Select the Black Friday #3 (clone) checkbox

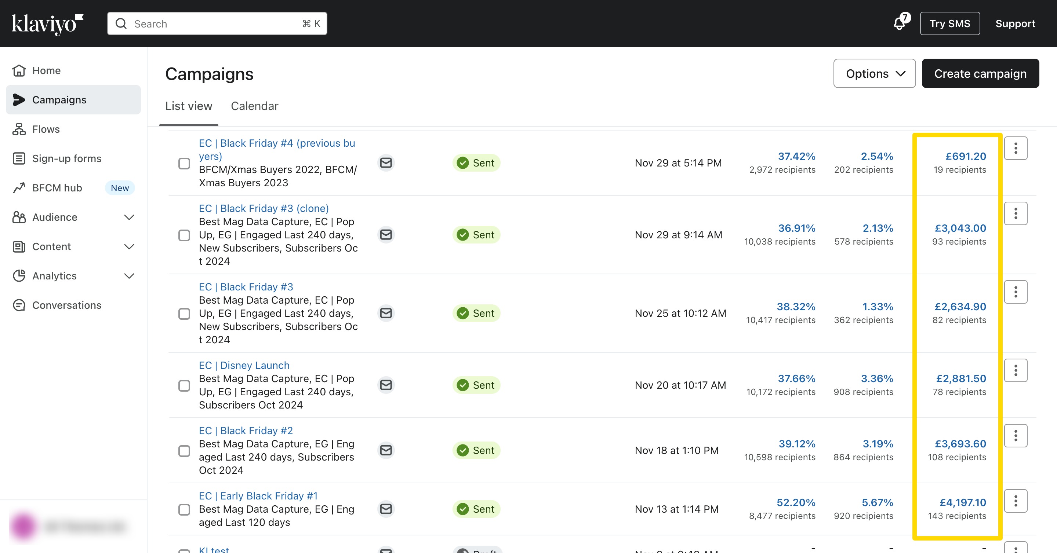[x=184, y=235]
